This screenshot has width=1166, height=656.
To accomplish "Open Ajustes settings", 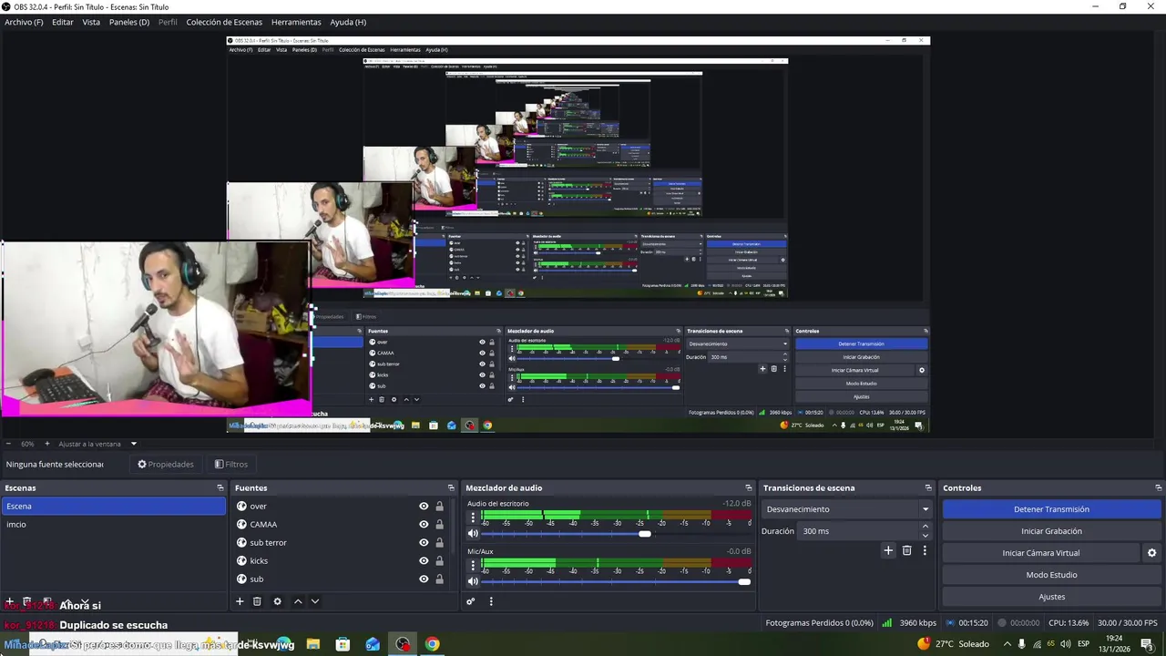I will [1051, 597].
